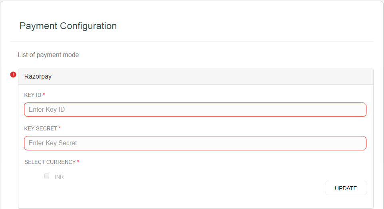Enable the INR currency checkbox
This screenshot has width=384, height=209.
pyautogui.click(x=47, y=176)
